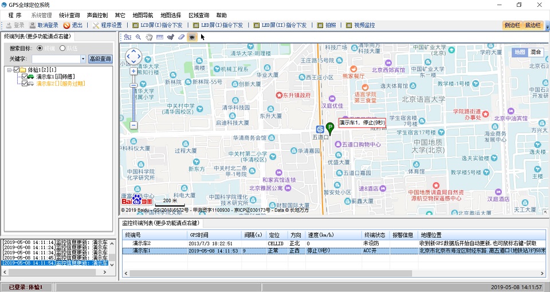Open the 地图选择 menu
The width and height of the screenshot is (550, 292).
point(171,15)
